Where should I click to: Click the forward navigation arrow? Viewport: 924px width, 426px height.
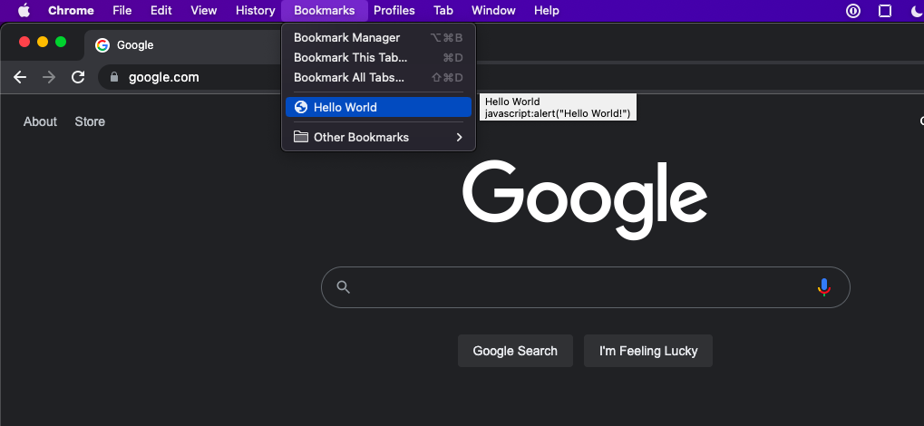pyautogui.click(x=49, y=77)
